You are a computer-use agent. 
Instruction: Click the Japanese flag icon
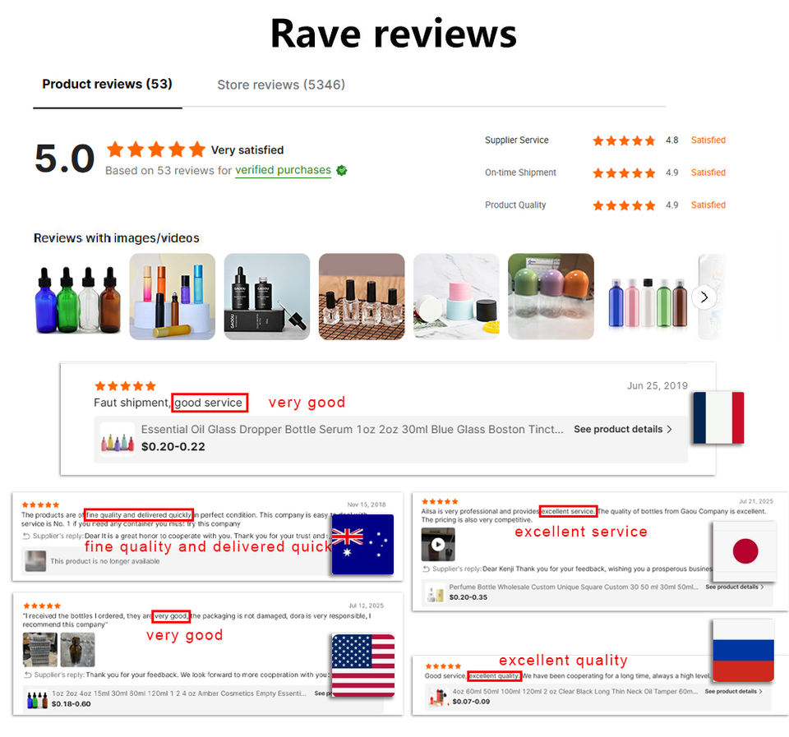point(745,550)
